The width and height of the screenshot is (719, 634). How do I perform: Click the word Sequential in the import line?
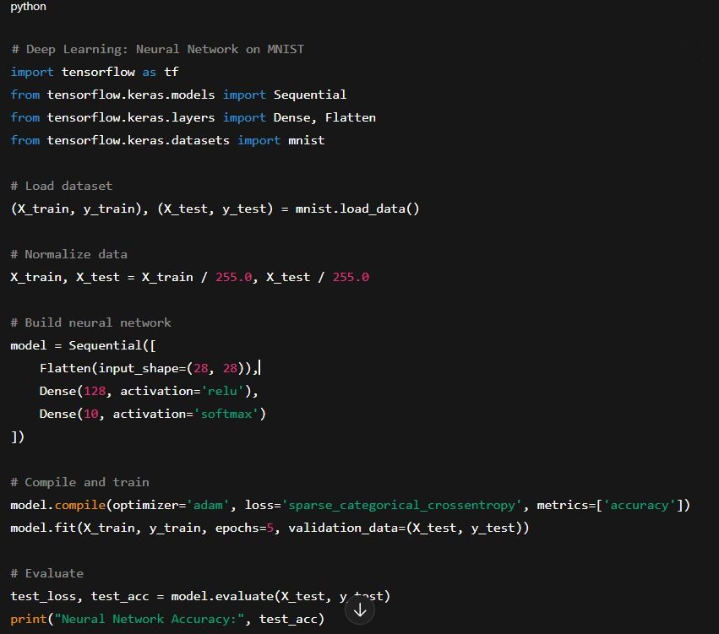(x=310, y=95)
